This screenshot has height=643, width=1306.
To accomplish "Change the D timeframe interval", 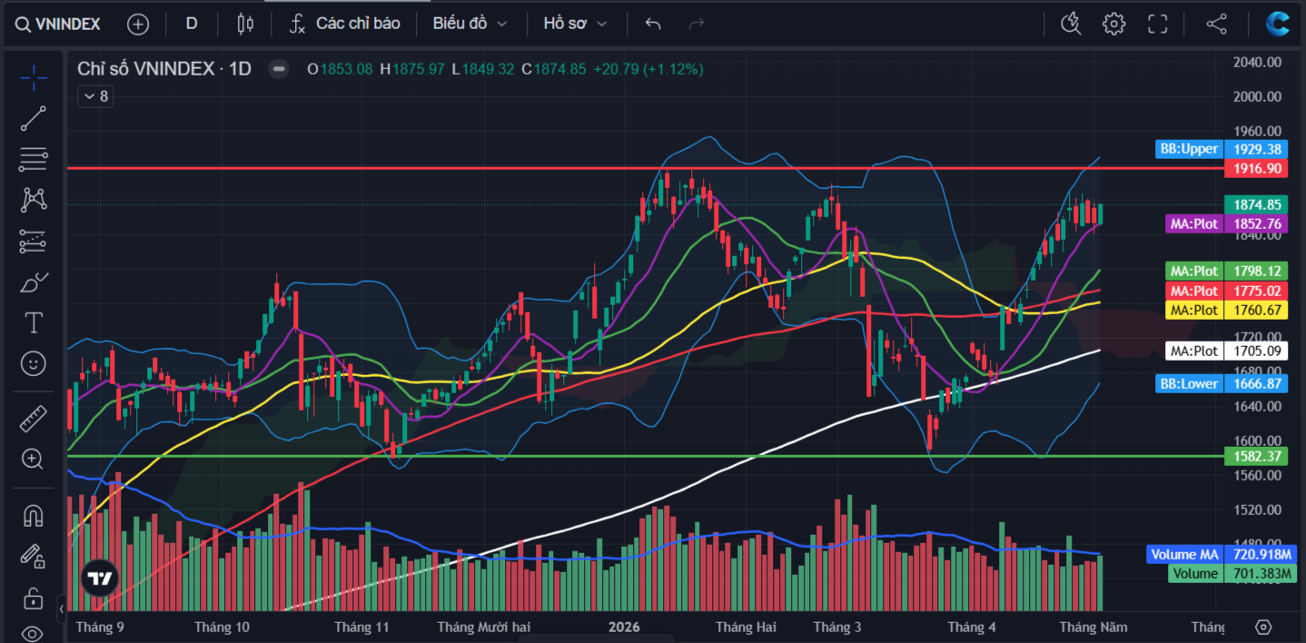I will click(192, 24).
